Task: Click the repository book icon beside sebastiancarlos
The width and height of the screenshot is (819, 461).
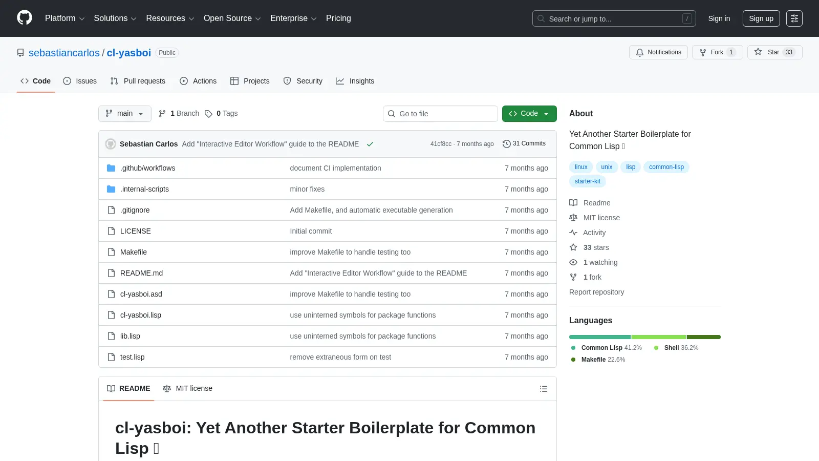Action: pyautogui.click(x=20, y=53)
